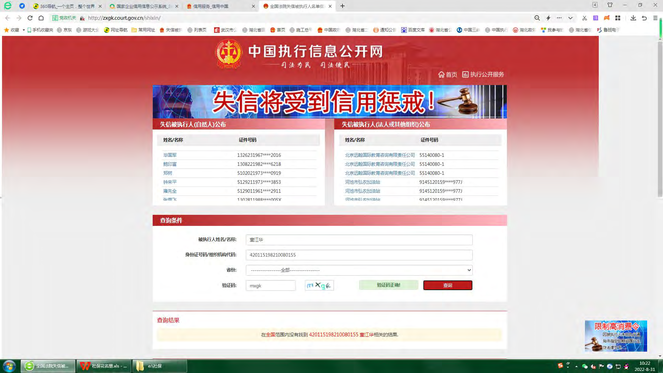
Task: Go to browser home page icon
Action: pos(41,18)
